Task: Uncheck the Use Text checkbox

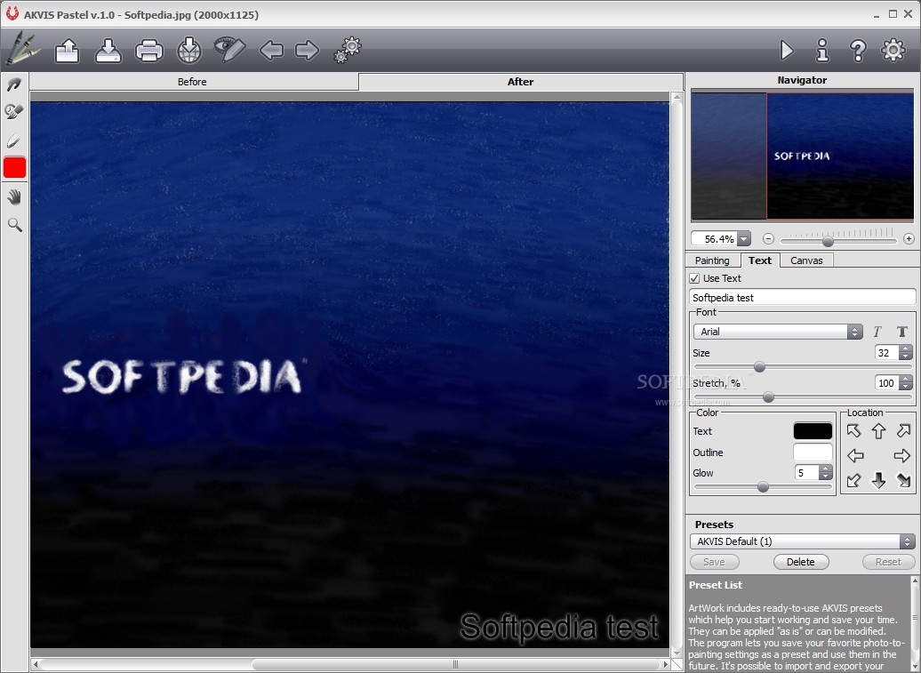Action: click(694, 278)
